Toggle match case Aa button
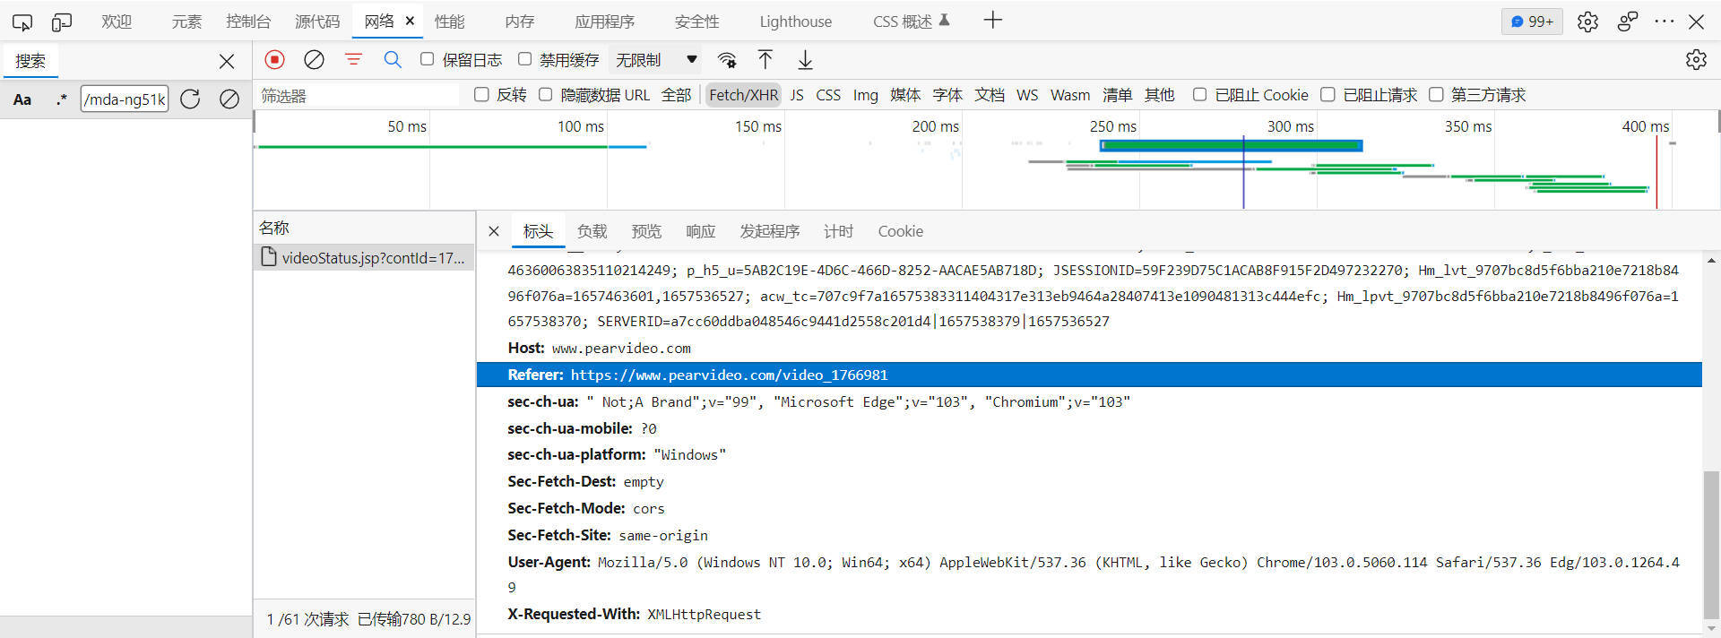 point(22,99)
